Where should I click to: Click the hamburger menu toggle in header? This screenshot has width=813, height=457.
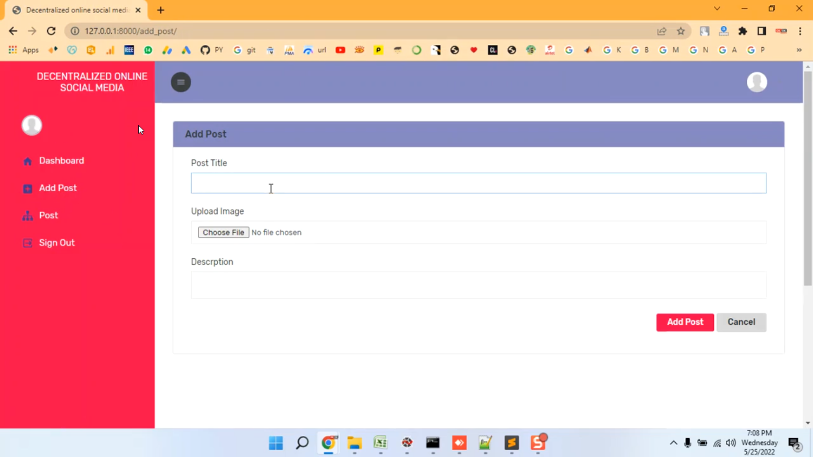pos(181,82)
